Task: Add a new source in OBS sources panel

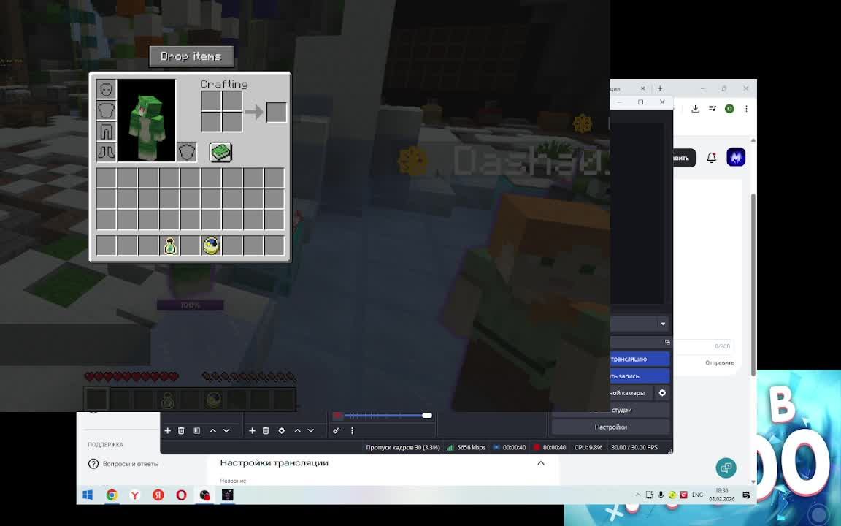Action: pos(252,430)
